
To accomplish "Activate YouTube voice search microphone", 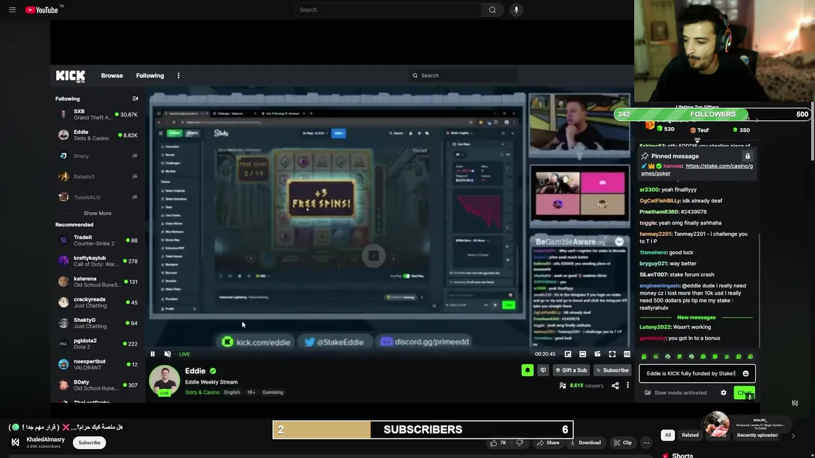I will tap(516, 10).
